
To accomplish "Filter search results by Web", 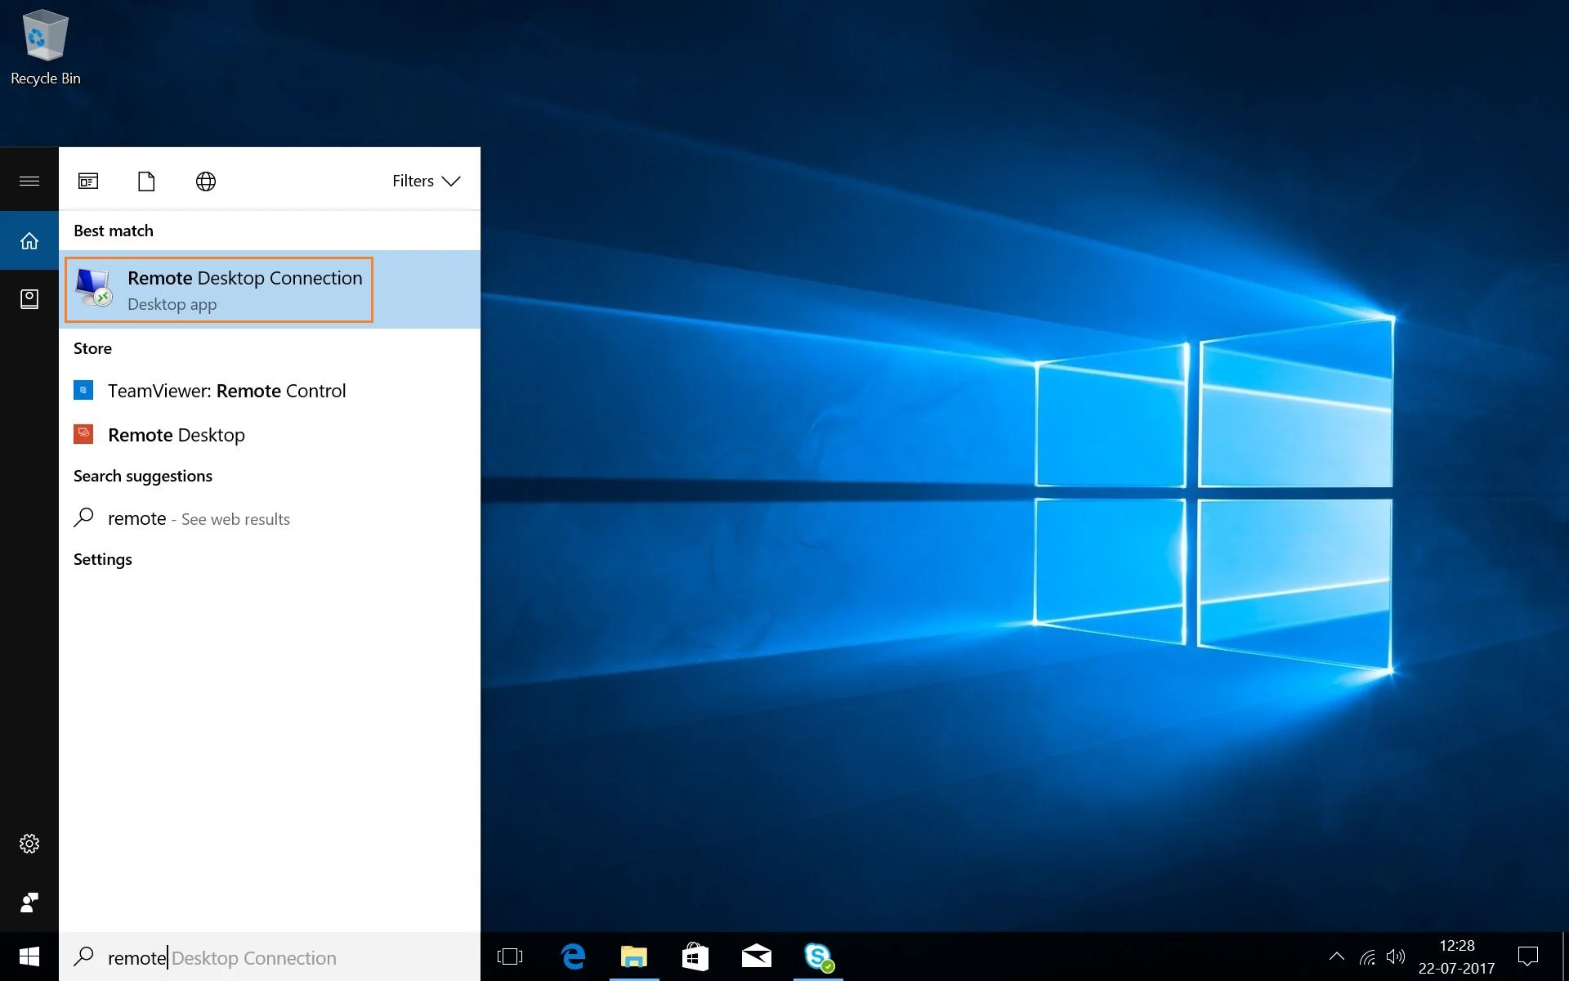I will [x=205, y=181].
